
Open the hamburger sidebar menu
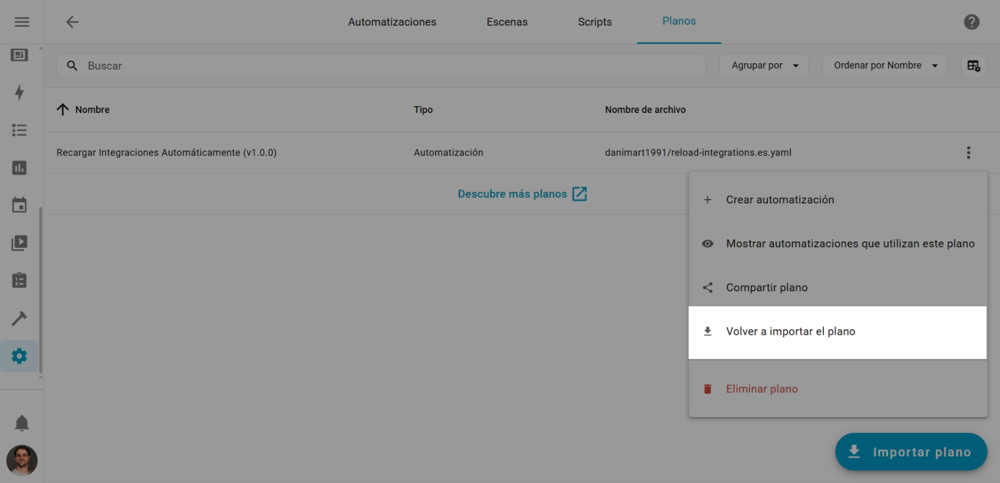pos(22,22)
